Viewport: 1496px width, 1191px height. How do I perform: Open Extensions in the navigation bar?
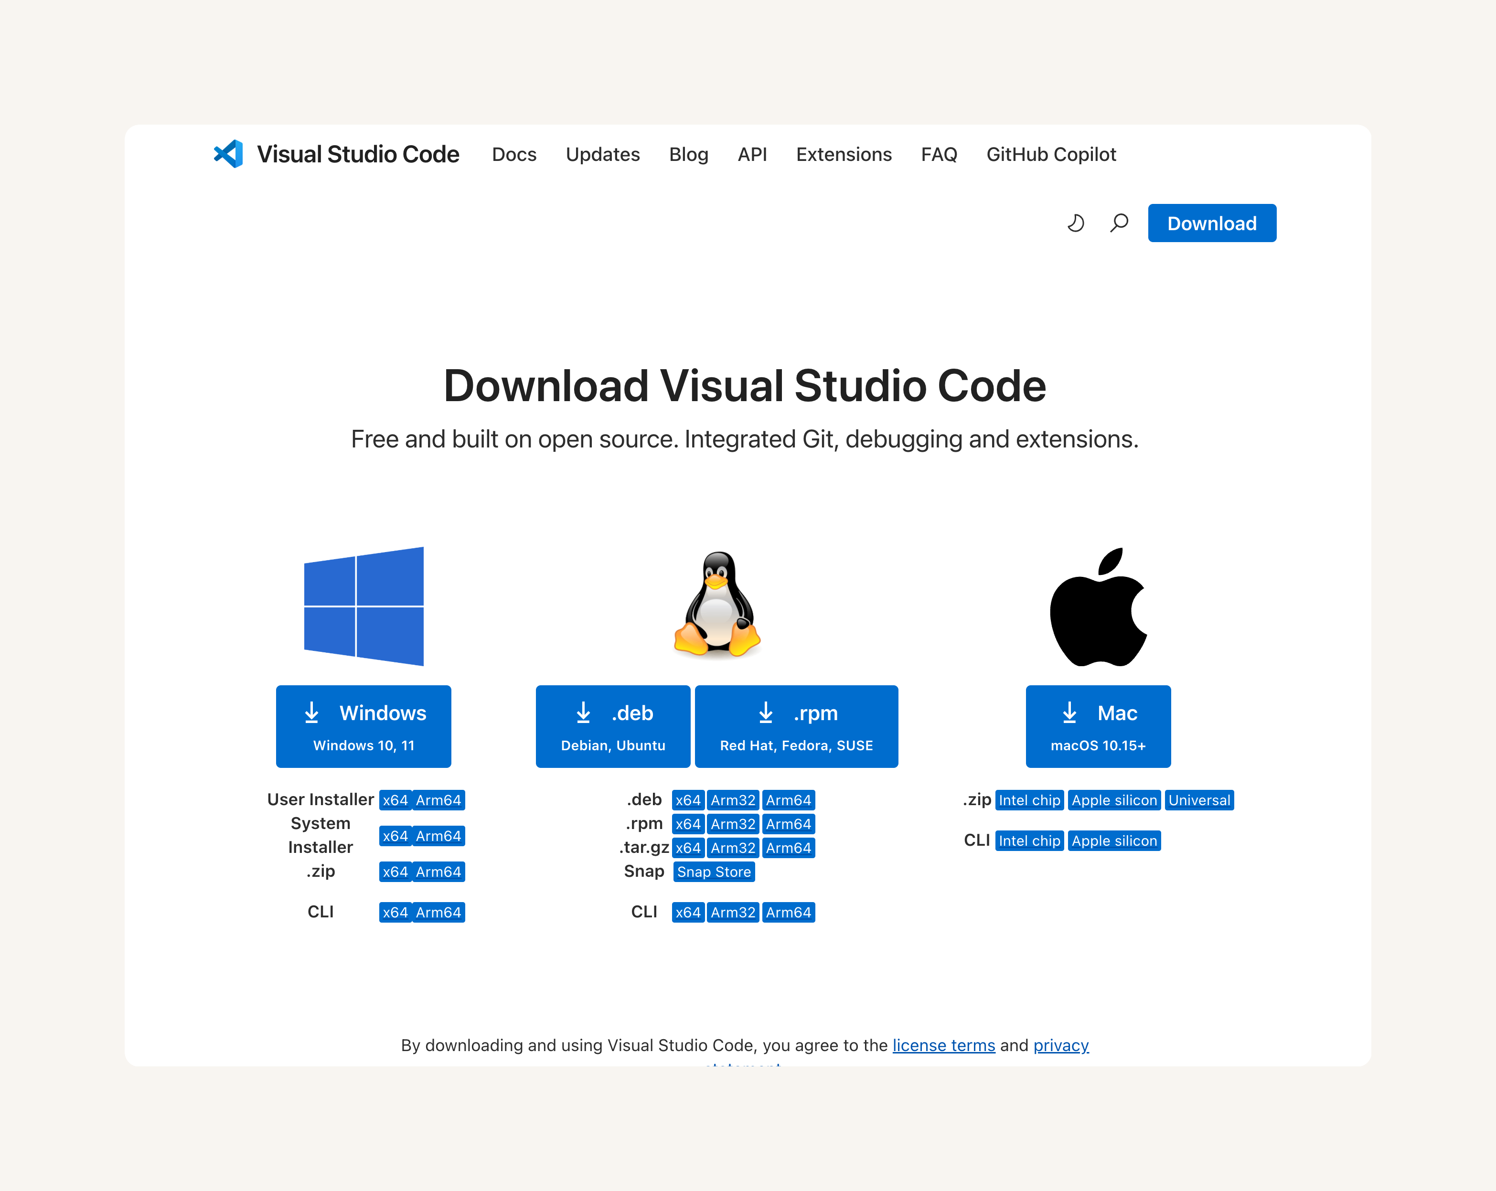pyautogui.click(x=844, y=154)
